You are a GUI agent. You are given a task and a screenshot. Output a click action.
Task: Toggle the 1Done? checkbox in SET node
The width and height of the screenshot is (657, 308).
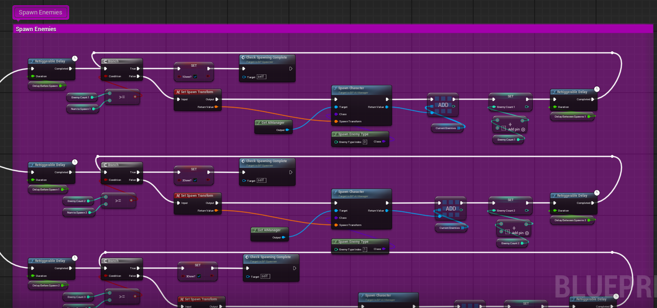click(195, 76)
